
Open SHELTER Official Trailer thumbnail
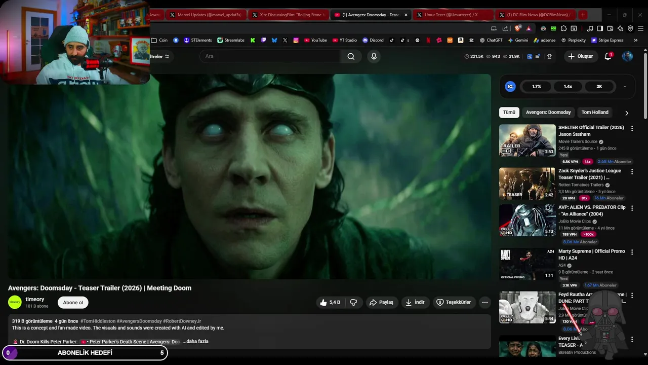(x=527, y=140)
